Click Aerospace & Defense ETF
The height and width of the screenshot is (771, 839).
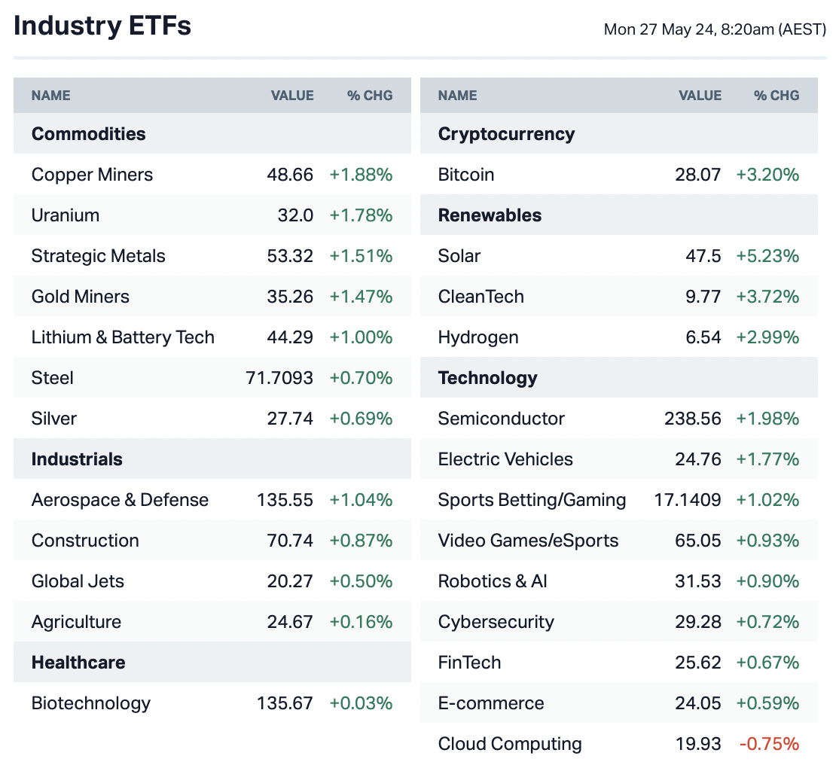click(120, 500)
